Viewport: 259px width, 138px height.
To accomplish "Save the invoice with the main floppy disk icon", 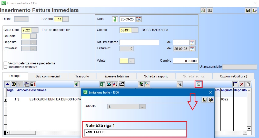I will click(x=248, y=10).
